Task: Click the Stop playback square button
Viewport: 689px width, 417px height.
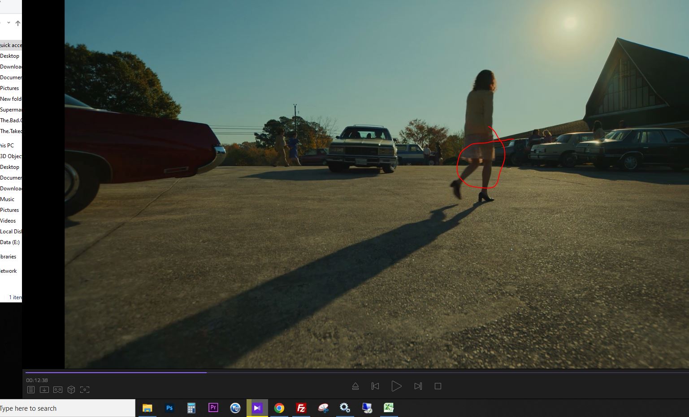Action: (x=438, y=386)
